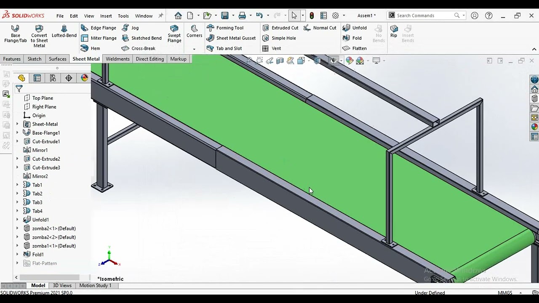
Task: Select the Sketched Bend tool
Action: [x=141, y=38]
